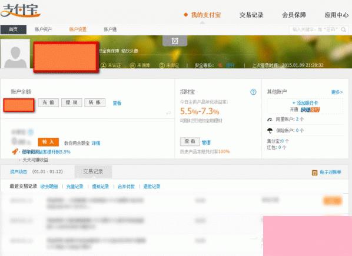Click the rocket icon beside 5.5% promotion
352x256 pixels.
click(x=15, y=151)
